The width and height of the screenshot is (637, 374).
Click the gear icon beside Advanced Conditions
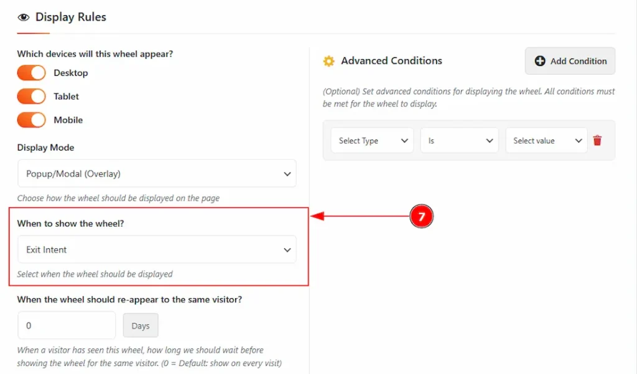point(328,61)
